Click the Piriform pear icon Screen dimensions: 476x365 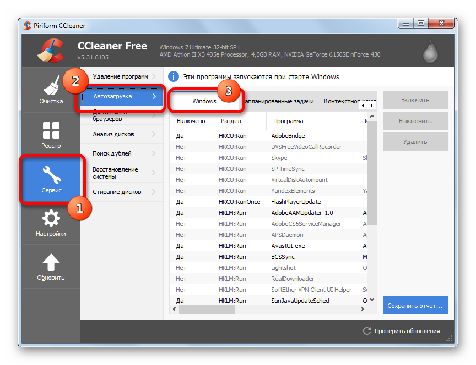(430, 52)
